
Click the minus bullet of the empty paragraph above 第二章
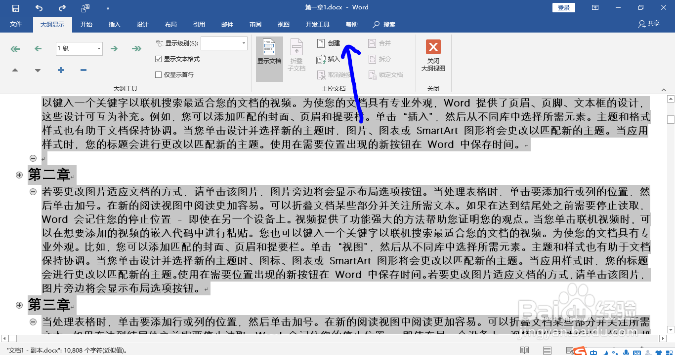(x=33, y=158)
